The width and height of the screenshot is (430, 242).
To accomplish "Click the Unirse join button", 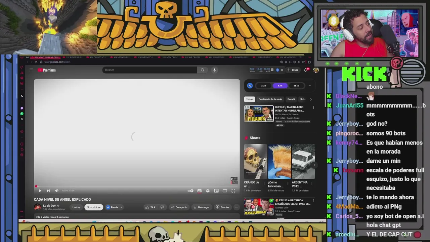I will (76, 207).
